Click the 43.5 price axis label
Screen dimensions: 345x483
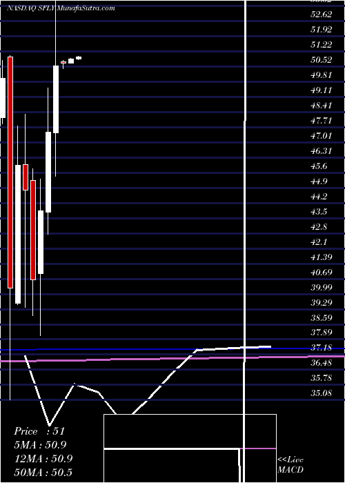(x=319, y=212)
